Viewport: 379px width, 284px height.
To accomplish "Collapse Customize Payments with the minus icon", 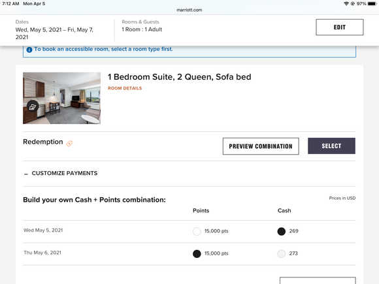I will click(x=26, y=174).
